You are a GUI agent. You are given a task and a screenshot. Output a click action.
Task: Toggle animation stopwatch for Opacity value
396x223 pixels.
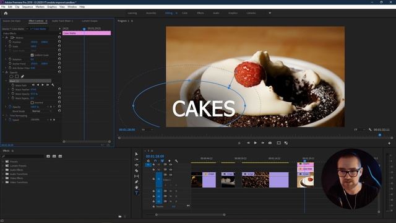(x=10, y=107)
